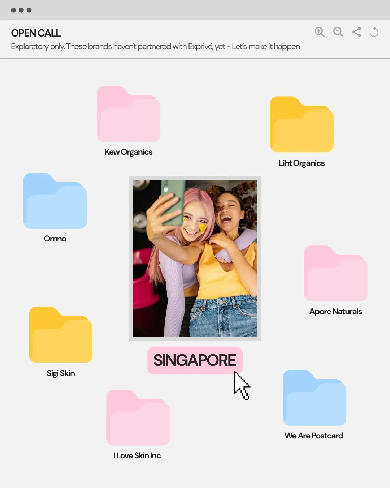Click the We Are Postcard label
390x488 pixels.
314,436
